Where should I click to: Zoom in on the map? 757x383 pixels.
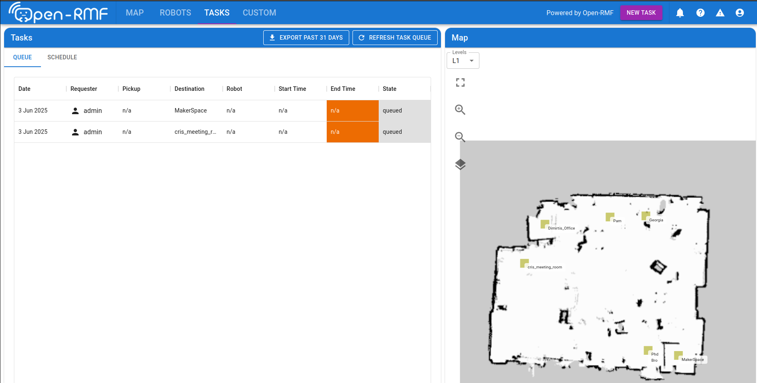[x=460, y=110]
